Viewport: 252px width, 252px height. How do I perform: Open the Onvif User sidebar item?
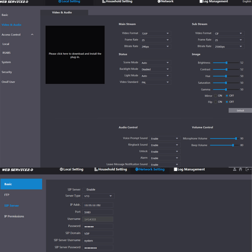[x=9, y=82]
